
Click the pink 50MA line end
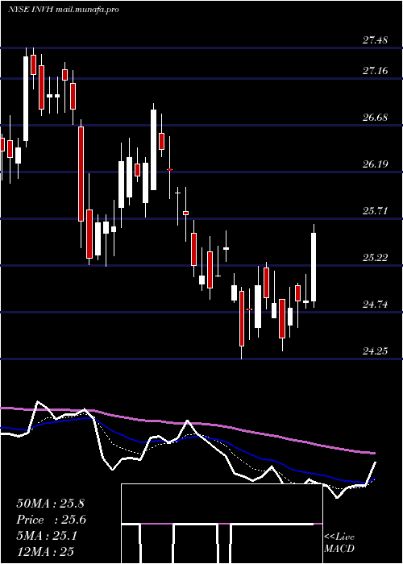[x=374, y=453]
